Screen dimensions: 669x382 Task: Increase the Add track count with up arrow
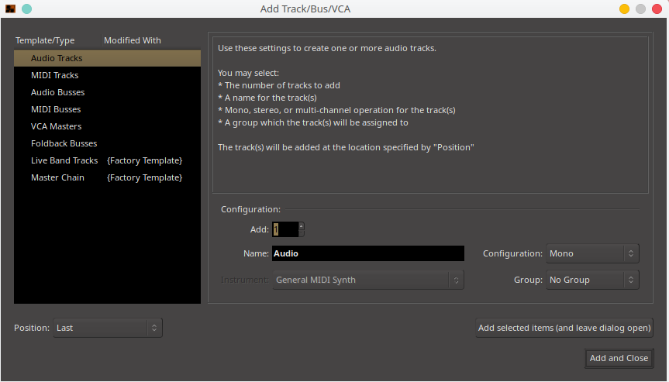tap(302, 225)
